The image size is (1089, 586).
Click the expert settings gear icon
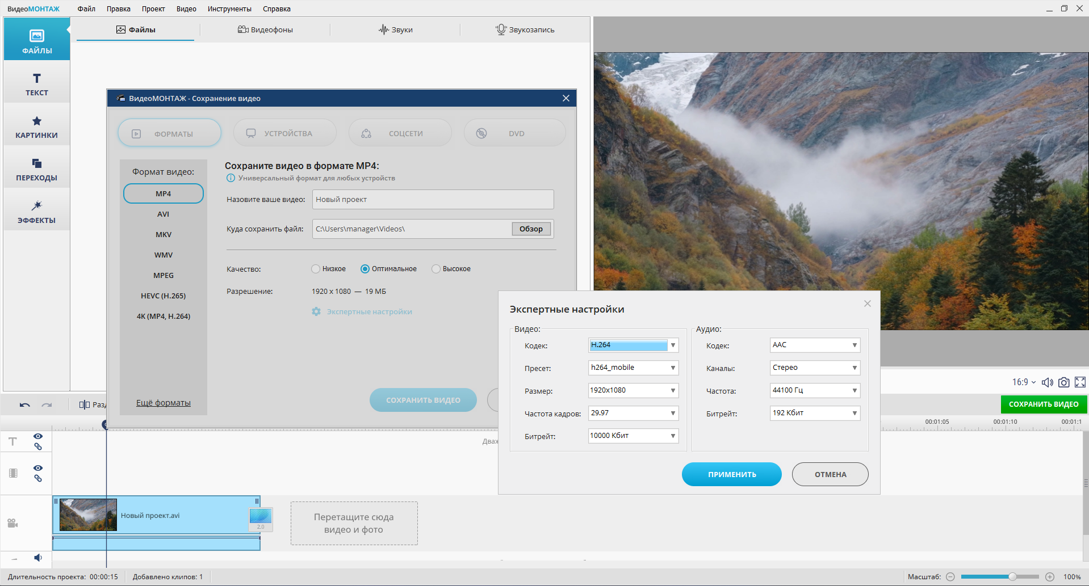click(x=316, y=311)
